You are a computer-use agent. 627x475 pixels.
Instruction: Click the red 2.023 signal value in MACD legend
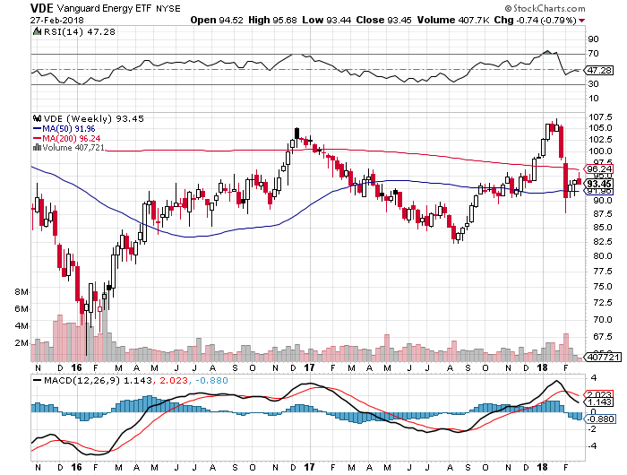click(174, 380)
